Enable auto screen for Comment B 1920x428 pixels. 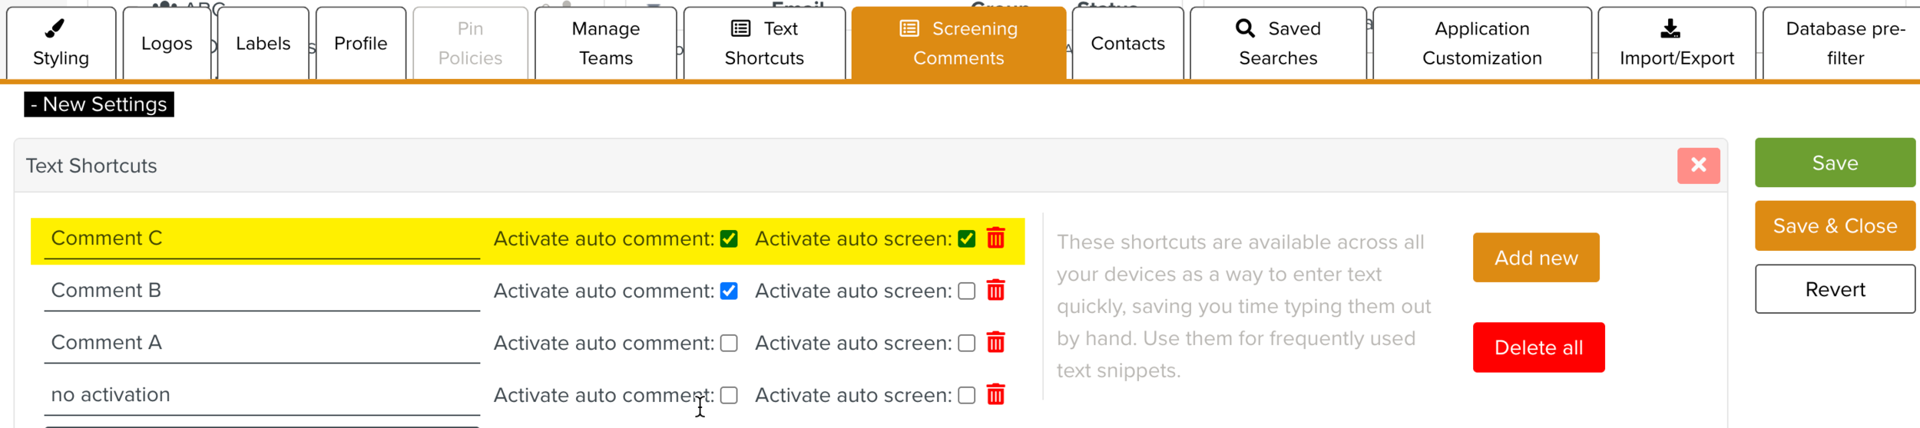[967, 291]
